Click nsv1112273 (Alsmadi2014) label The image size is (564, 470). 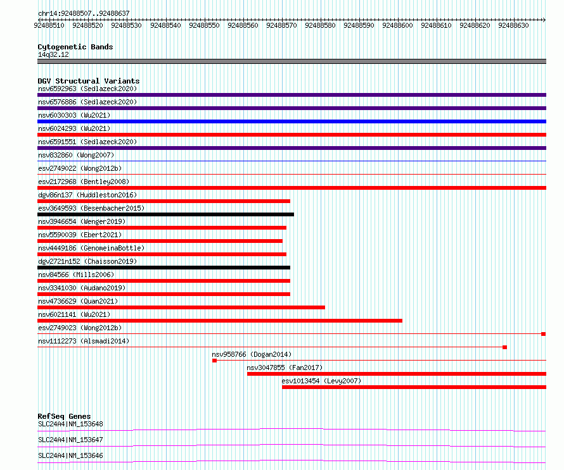84,341
